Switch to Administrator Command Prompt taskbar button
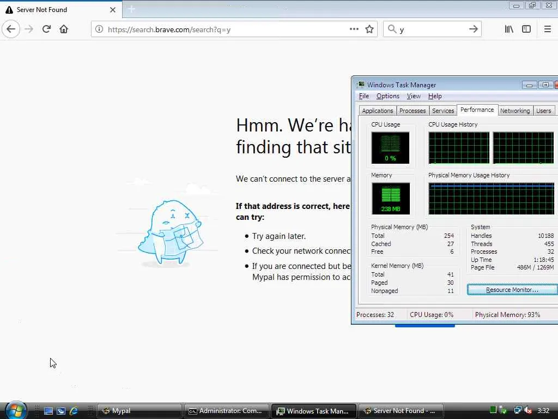The width and height of the screenshot is (558, 419). pos(227,411)
